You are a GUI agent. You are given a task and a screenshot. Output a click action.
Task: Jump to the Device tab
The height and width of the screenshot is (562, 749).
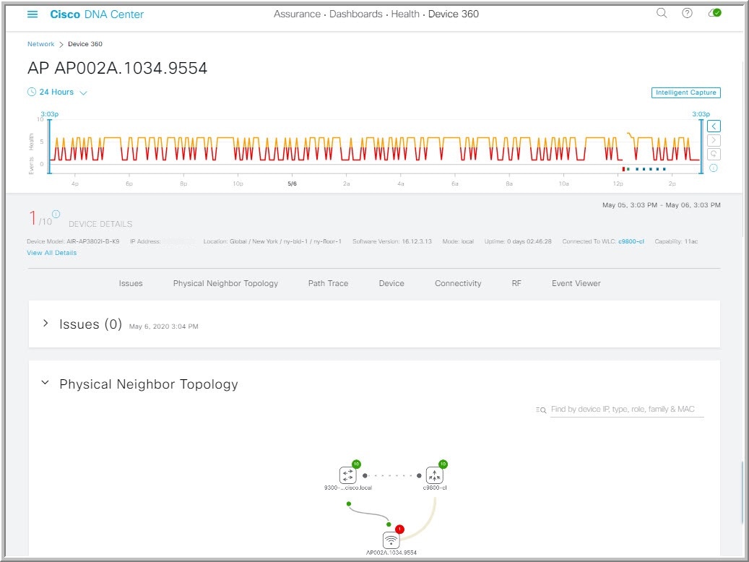tap(391, 283)
